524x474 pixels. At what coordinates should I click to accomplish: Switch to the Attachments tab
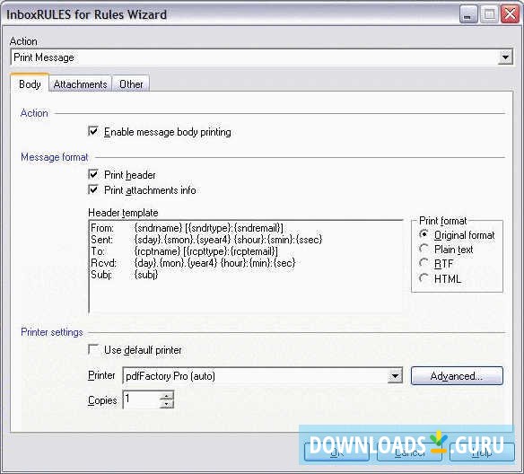click(80, 84)
